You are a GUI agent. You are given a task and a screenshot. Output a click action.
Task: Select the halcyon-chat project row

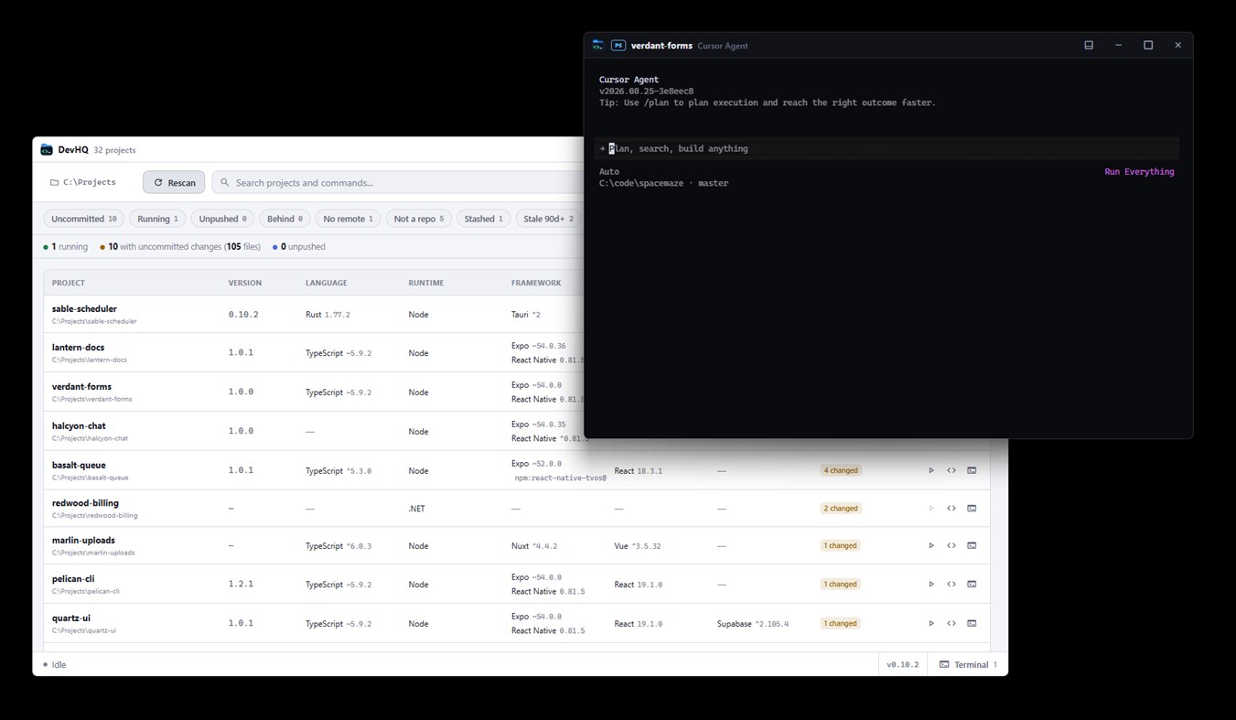point(313,431)
